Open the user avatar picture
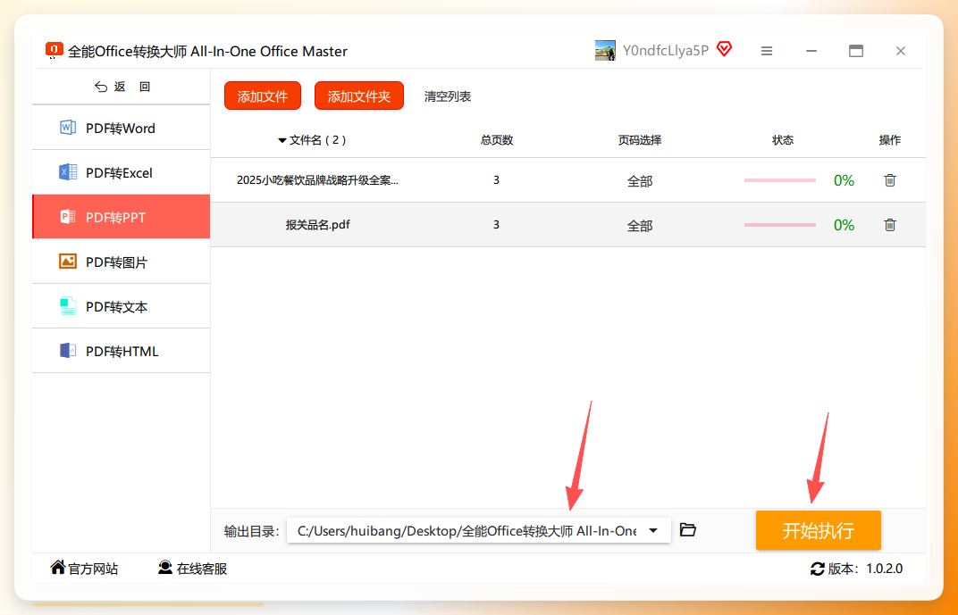This screenshot has width=958, height=615. (x=605, y=51)
